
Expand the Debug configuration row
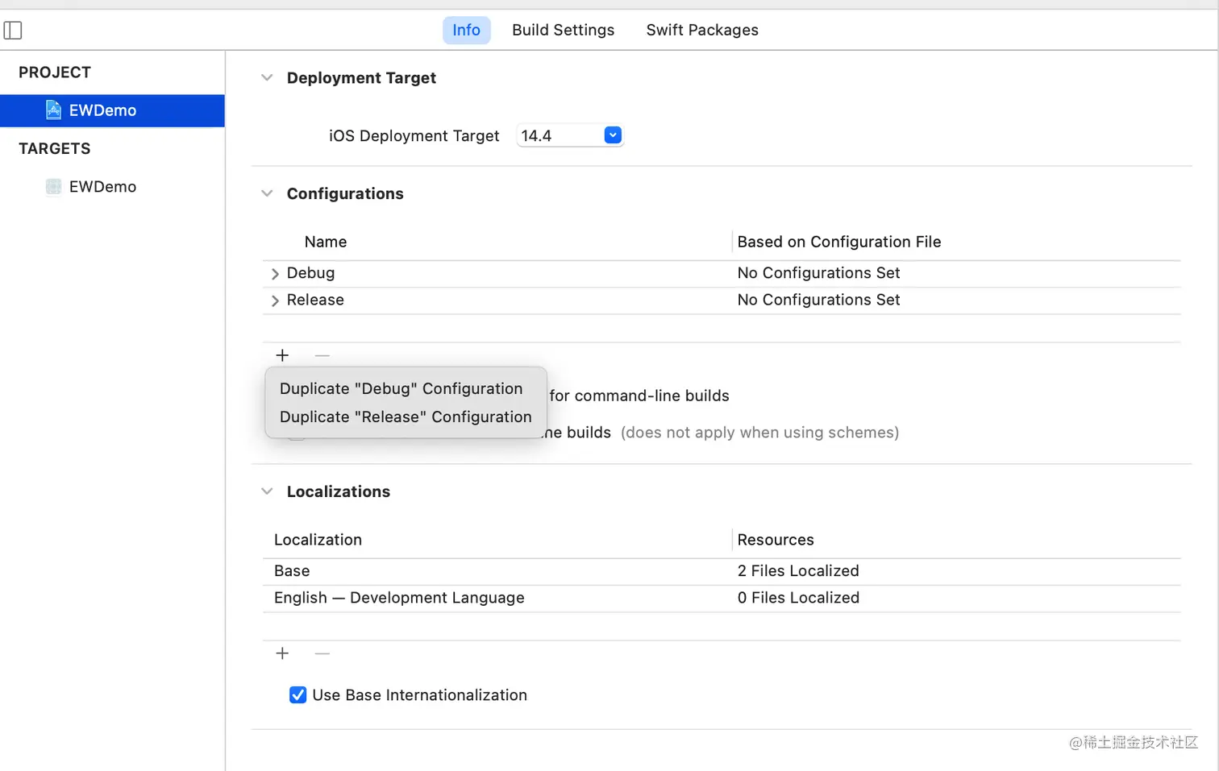(275, 274)
